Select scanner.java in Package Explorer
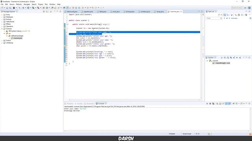252x141 pixels. click(17, 38)
